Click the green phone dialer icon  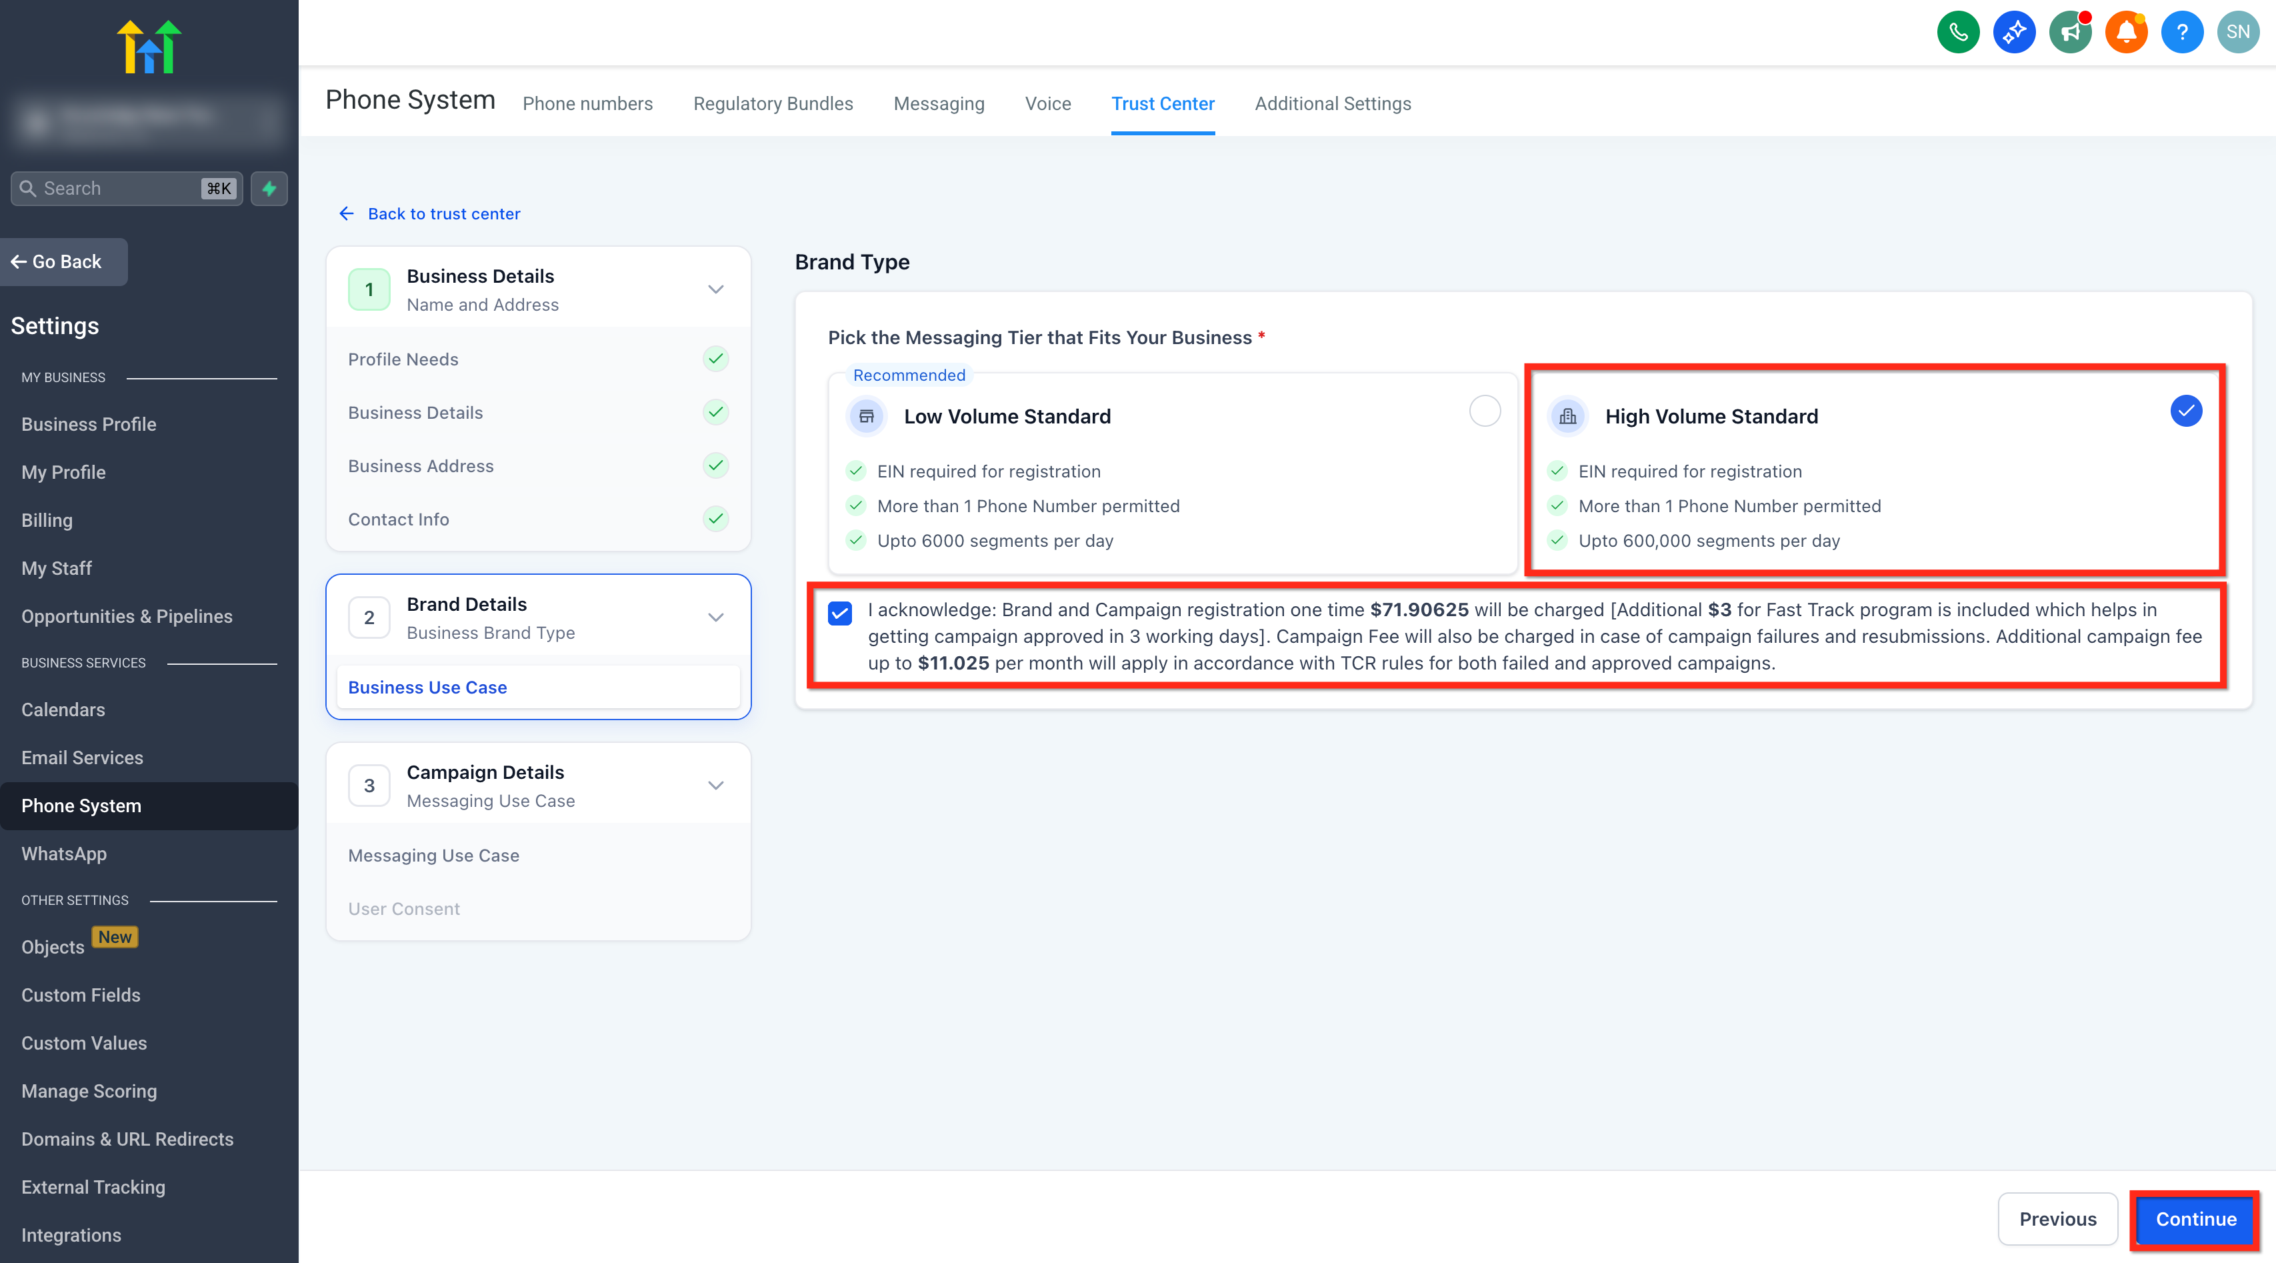1958,33
